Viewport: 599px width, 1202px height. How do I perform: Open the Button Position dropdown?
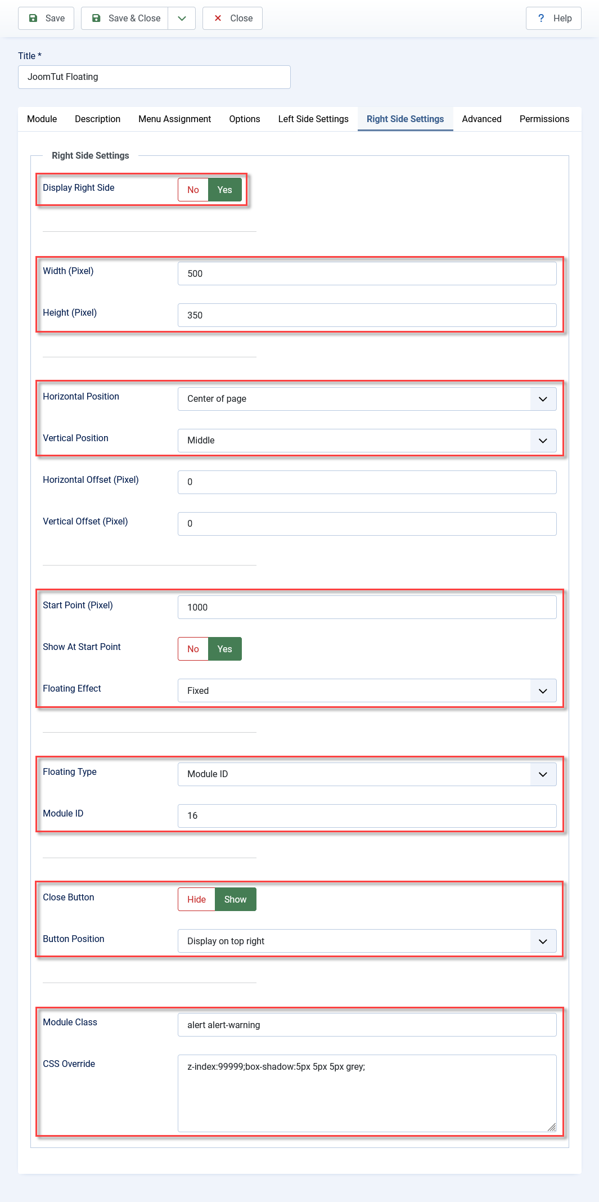click(x=367, y=941)
